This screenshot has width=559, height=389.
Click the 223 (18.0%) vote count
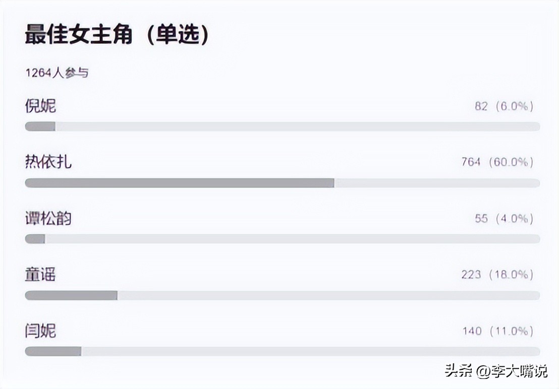(497, 275)
